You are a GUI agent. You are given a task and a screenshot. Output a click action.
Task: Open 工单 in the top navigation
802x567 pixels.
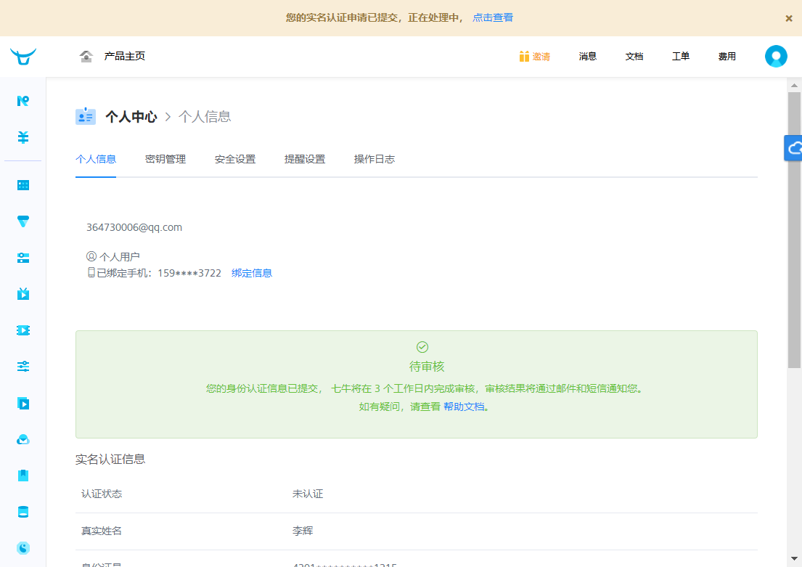pos(681,56)
